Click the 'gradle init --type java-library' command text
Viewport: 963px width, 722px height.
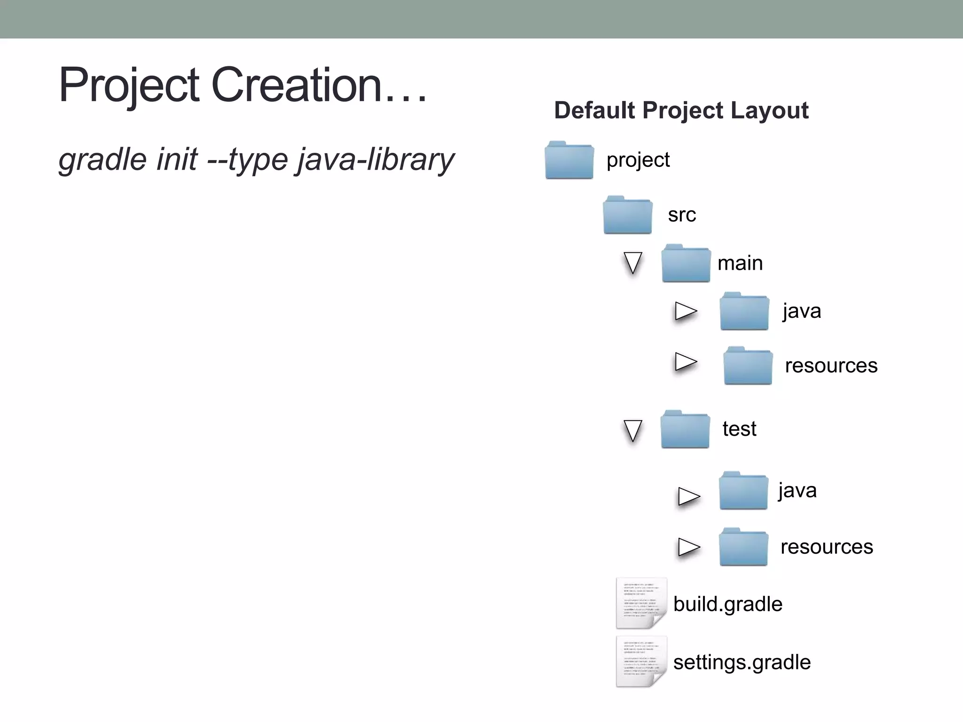(256, 160)
